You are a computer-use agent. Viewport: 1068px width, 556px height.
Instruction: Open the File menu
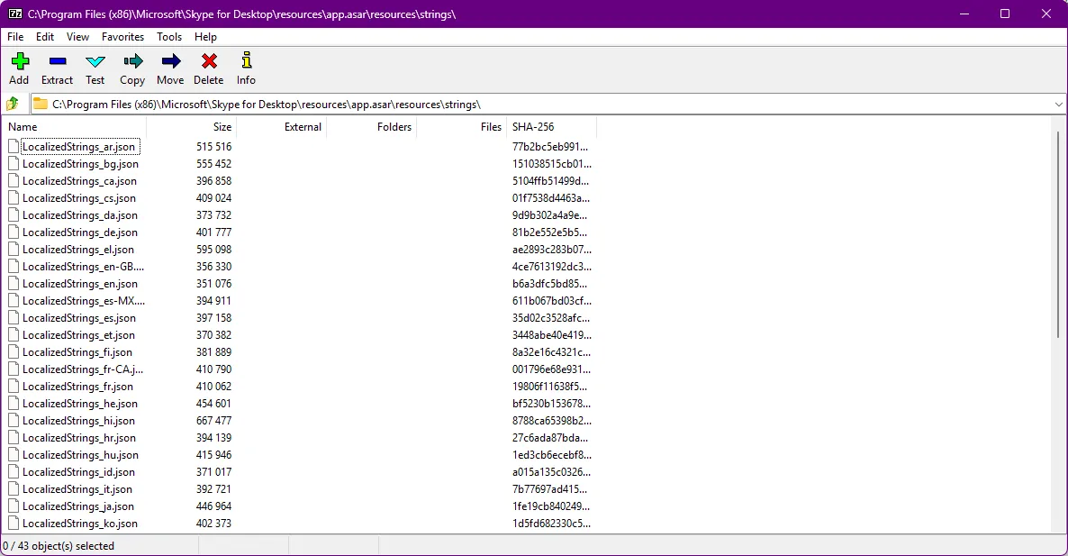point(15,37)
